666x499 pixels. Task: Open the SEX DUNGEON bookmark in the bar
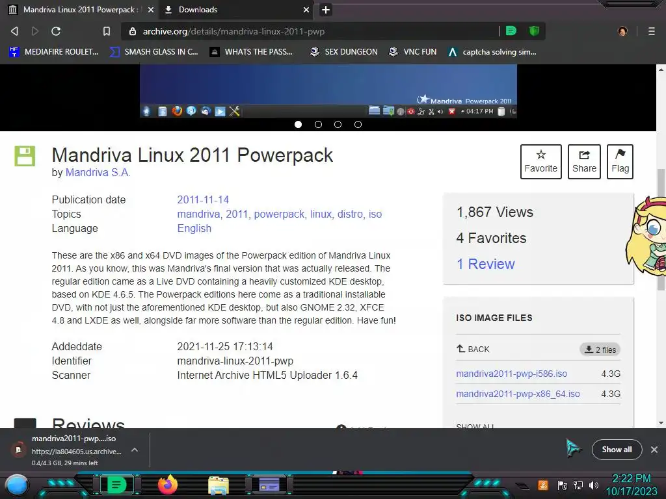point(343,52)
